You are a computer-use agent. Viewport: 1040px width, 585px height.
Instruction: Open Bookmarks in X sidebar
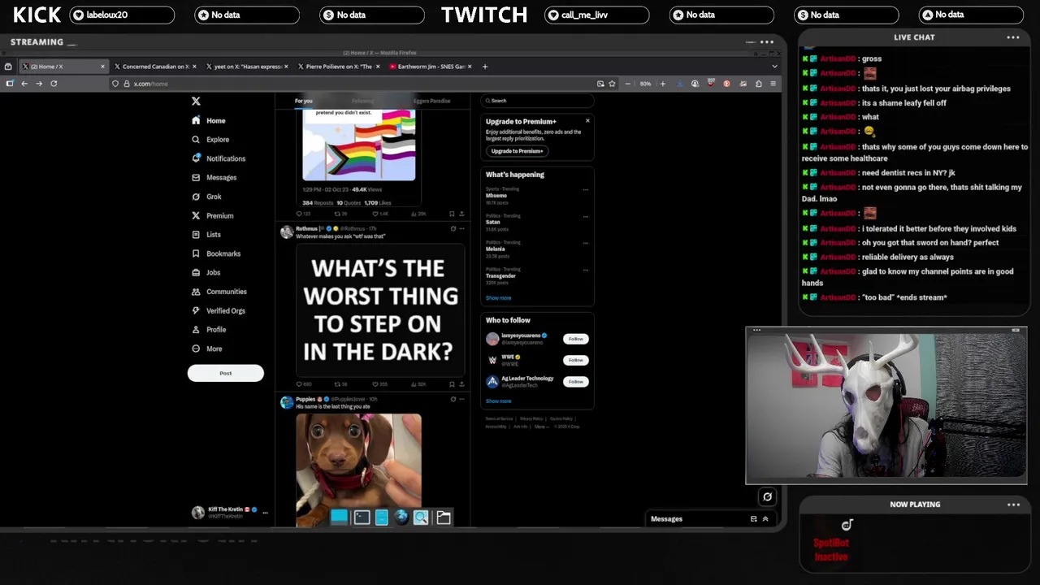tap(215, 253)
